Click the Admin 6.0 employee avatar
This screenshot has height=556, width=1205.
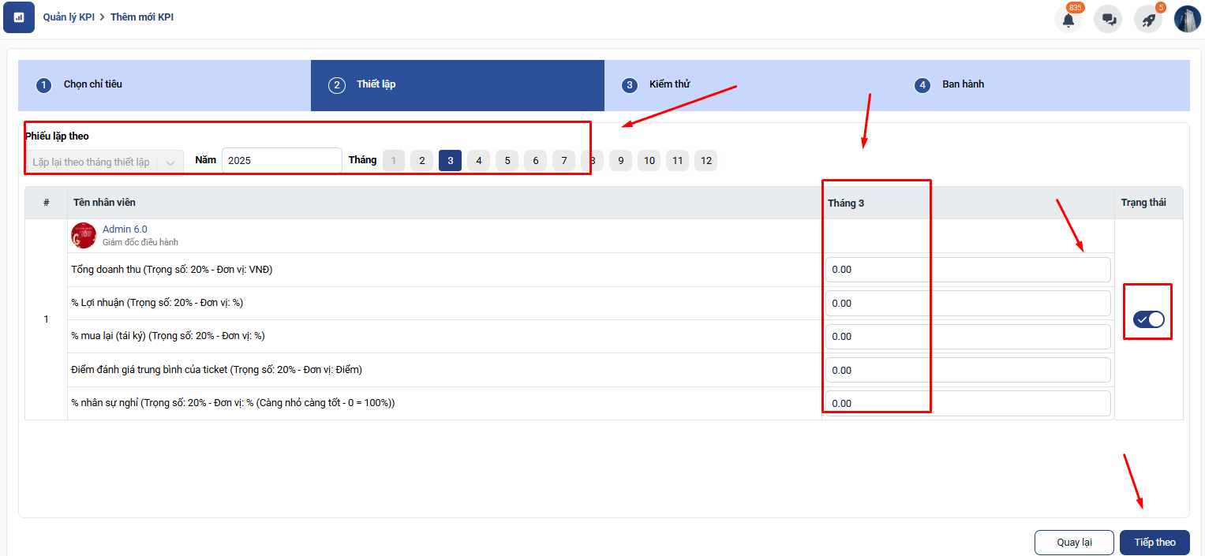(x=84, y=235)
